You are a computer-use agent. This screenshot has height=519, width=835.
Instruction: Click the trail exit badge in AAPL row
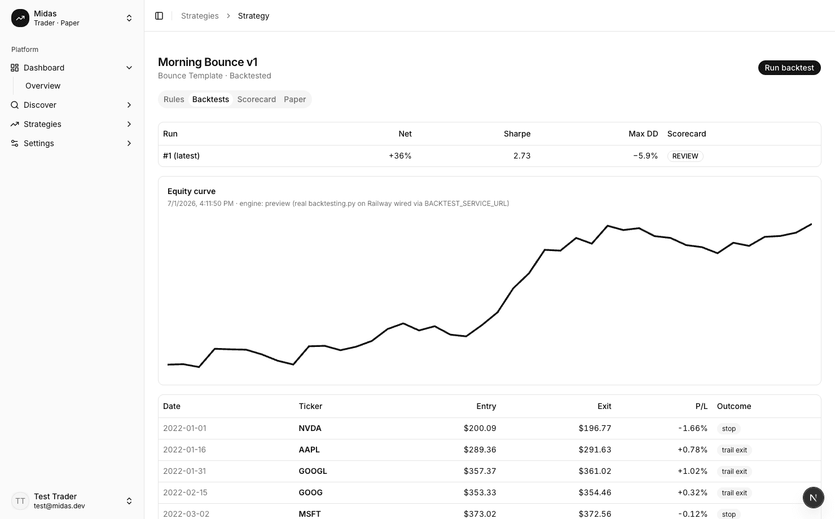pos(735,450)
